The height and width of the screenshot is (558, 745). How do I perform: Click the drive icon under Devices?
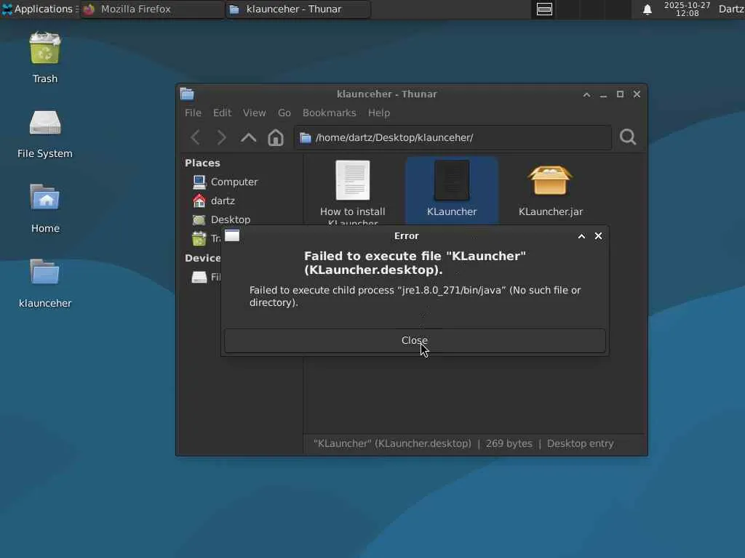[x=199, y=277]
